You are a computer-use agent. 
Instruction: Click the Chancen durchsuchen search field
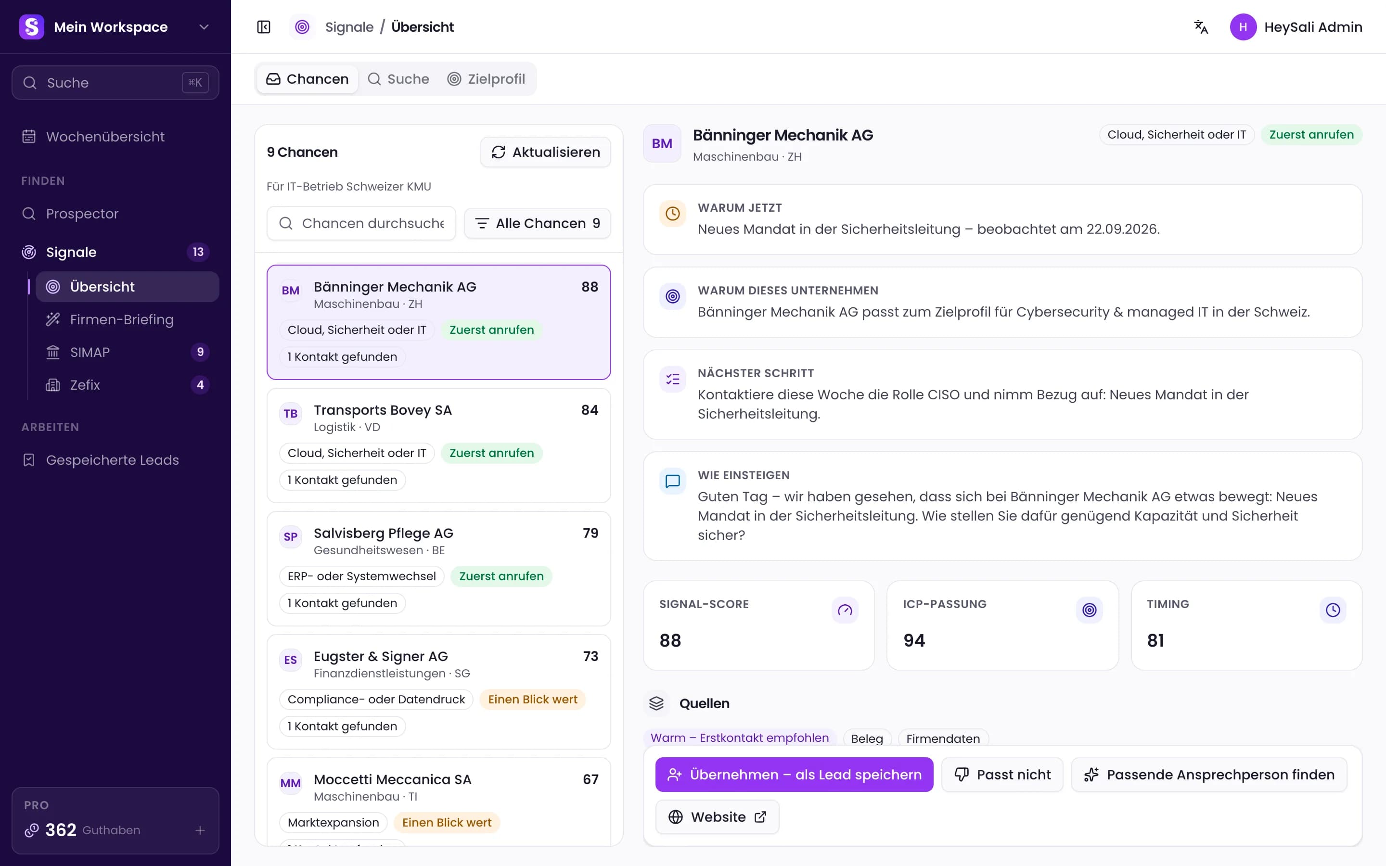[361, 223]
